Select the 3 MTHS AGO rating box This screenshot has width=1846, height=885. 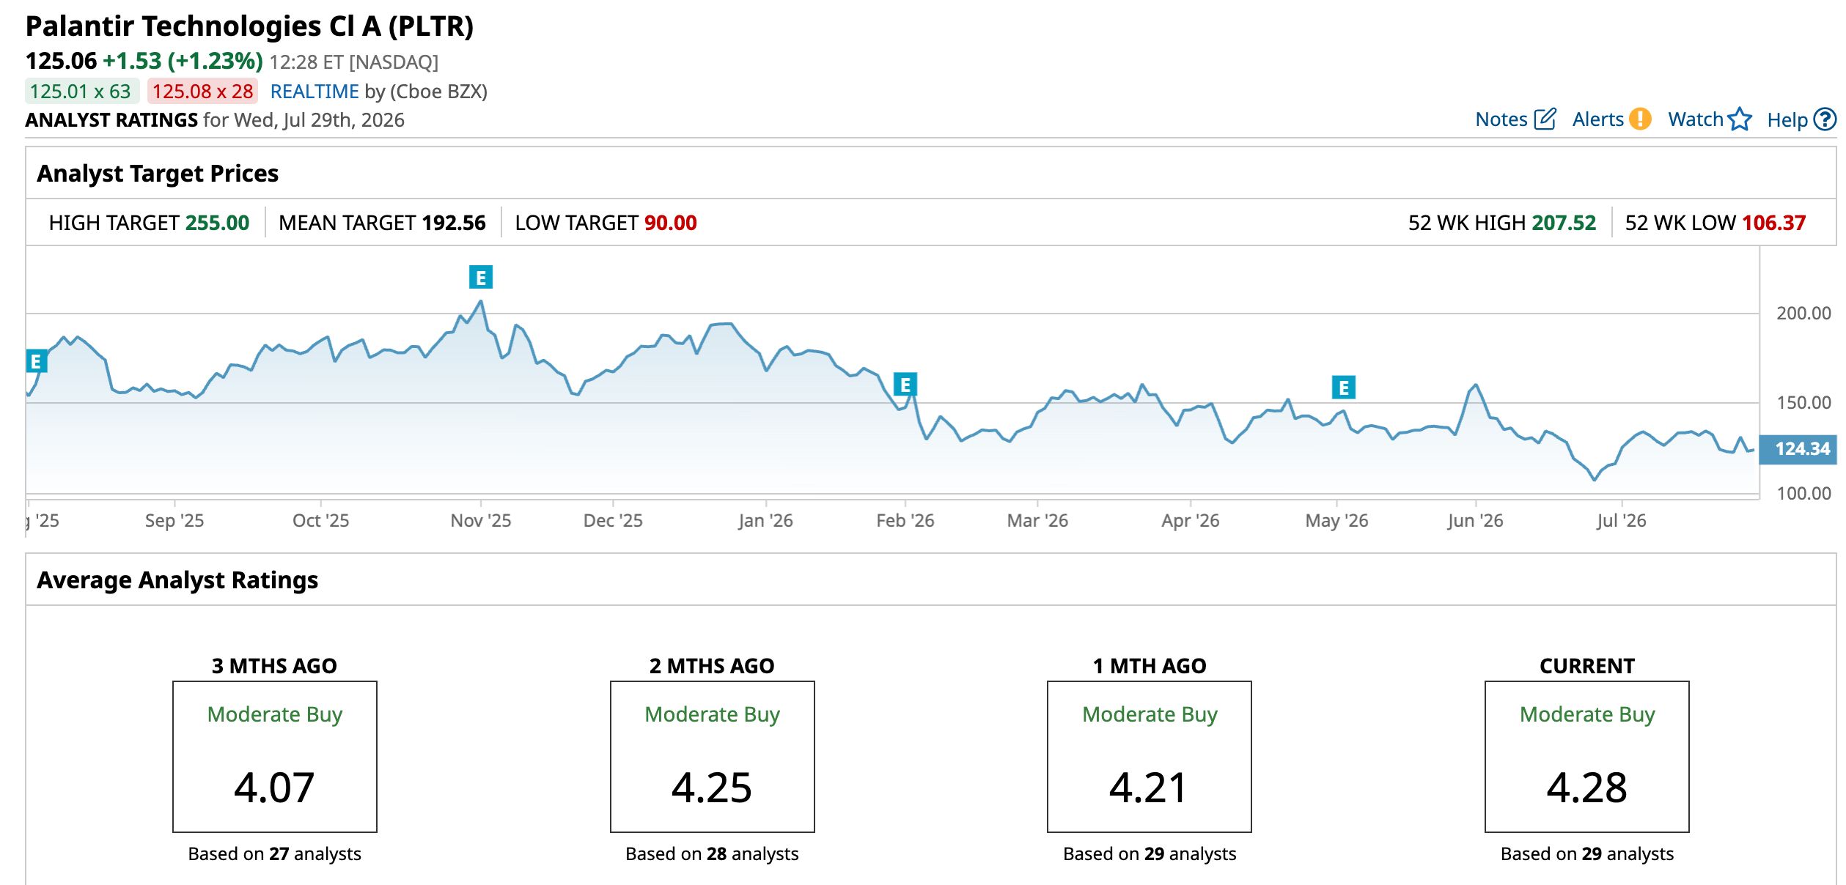275,757
